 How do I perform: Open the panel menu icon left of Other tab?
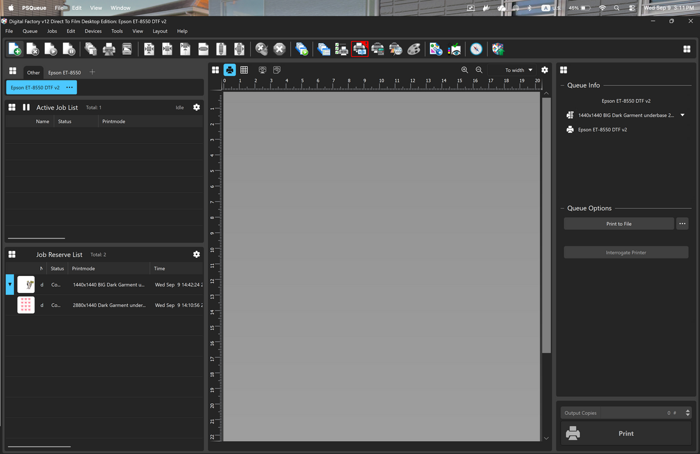coord(12,71)
